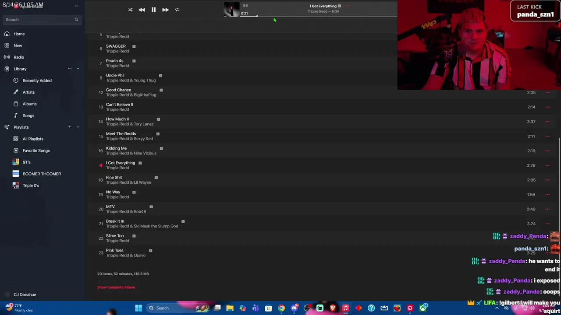Viewport: 561px width, 315px height.
Task: Select the track SWAGGER
Action: [116, 46]
